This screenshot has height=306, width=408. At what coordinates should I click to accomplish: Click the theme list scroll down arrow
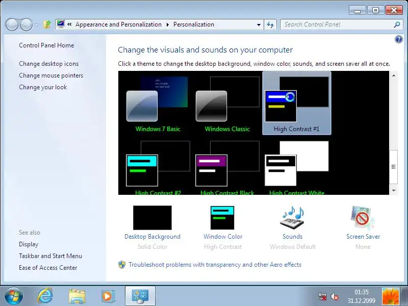pyautogui.click(x=394, y=190)
